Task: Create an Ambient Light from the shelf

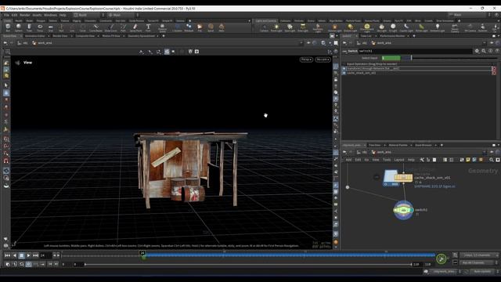Action: (x=438, y=28)
